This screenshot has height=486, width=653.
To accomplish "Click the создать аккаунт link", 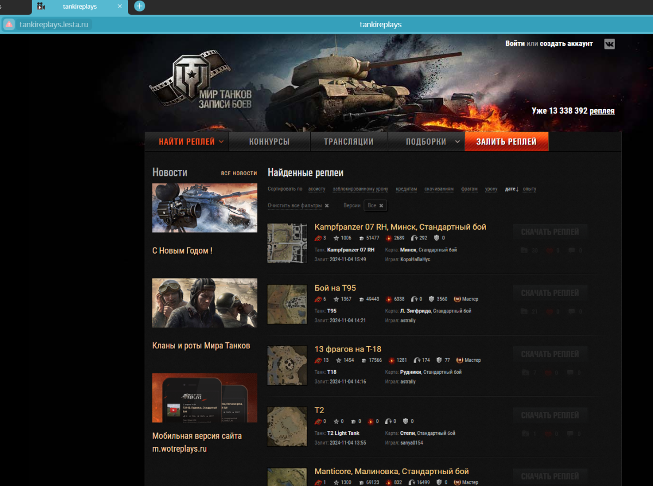I will click(x=566, y=44).
